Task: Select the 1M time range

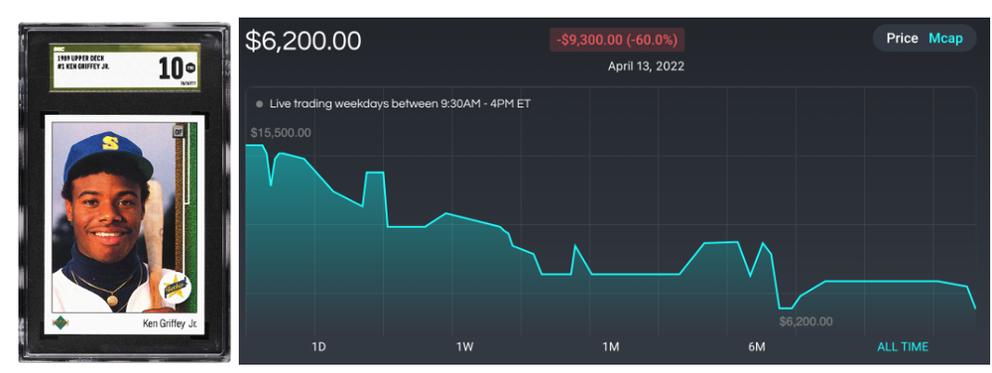Action: 610,346
